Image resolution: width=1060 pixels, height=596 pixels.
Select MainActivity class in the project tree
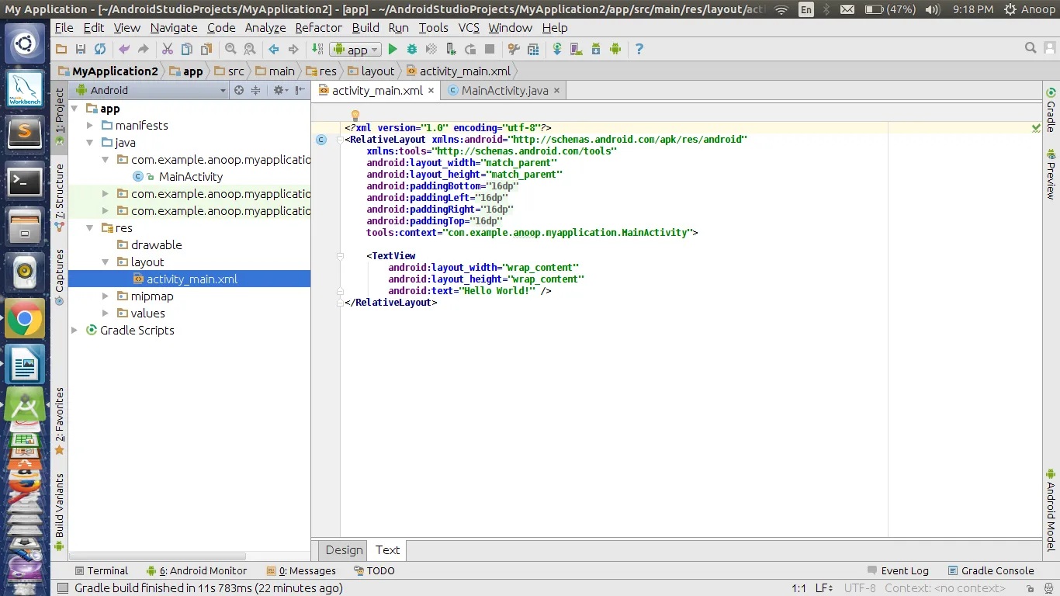(190, 176)
